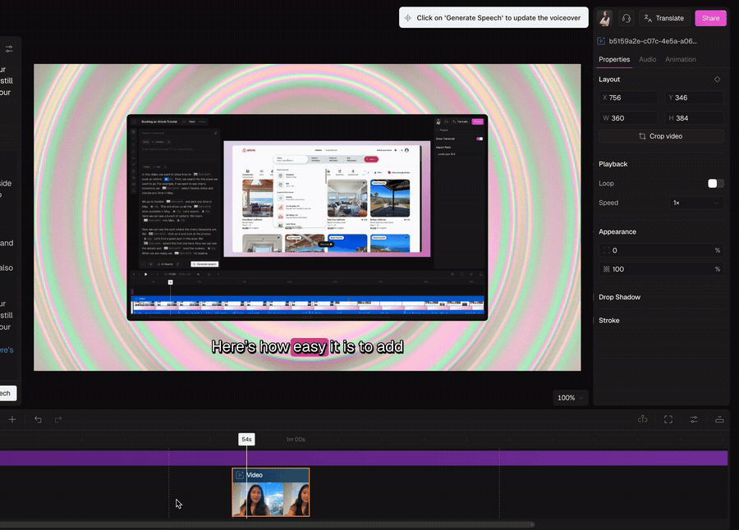The height and width of the screenshot is (530, 739).
Task: Switch to the Audio tab
Action: coord(647,59)
